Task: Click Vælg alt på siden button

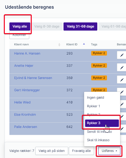Action: tap(52, 151)
